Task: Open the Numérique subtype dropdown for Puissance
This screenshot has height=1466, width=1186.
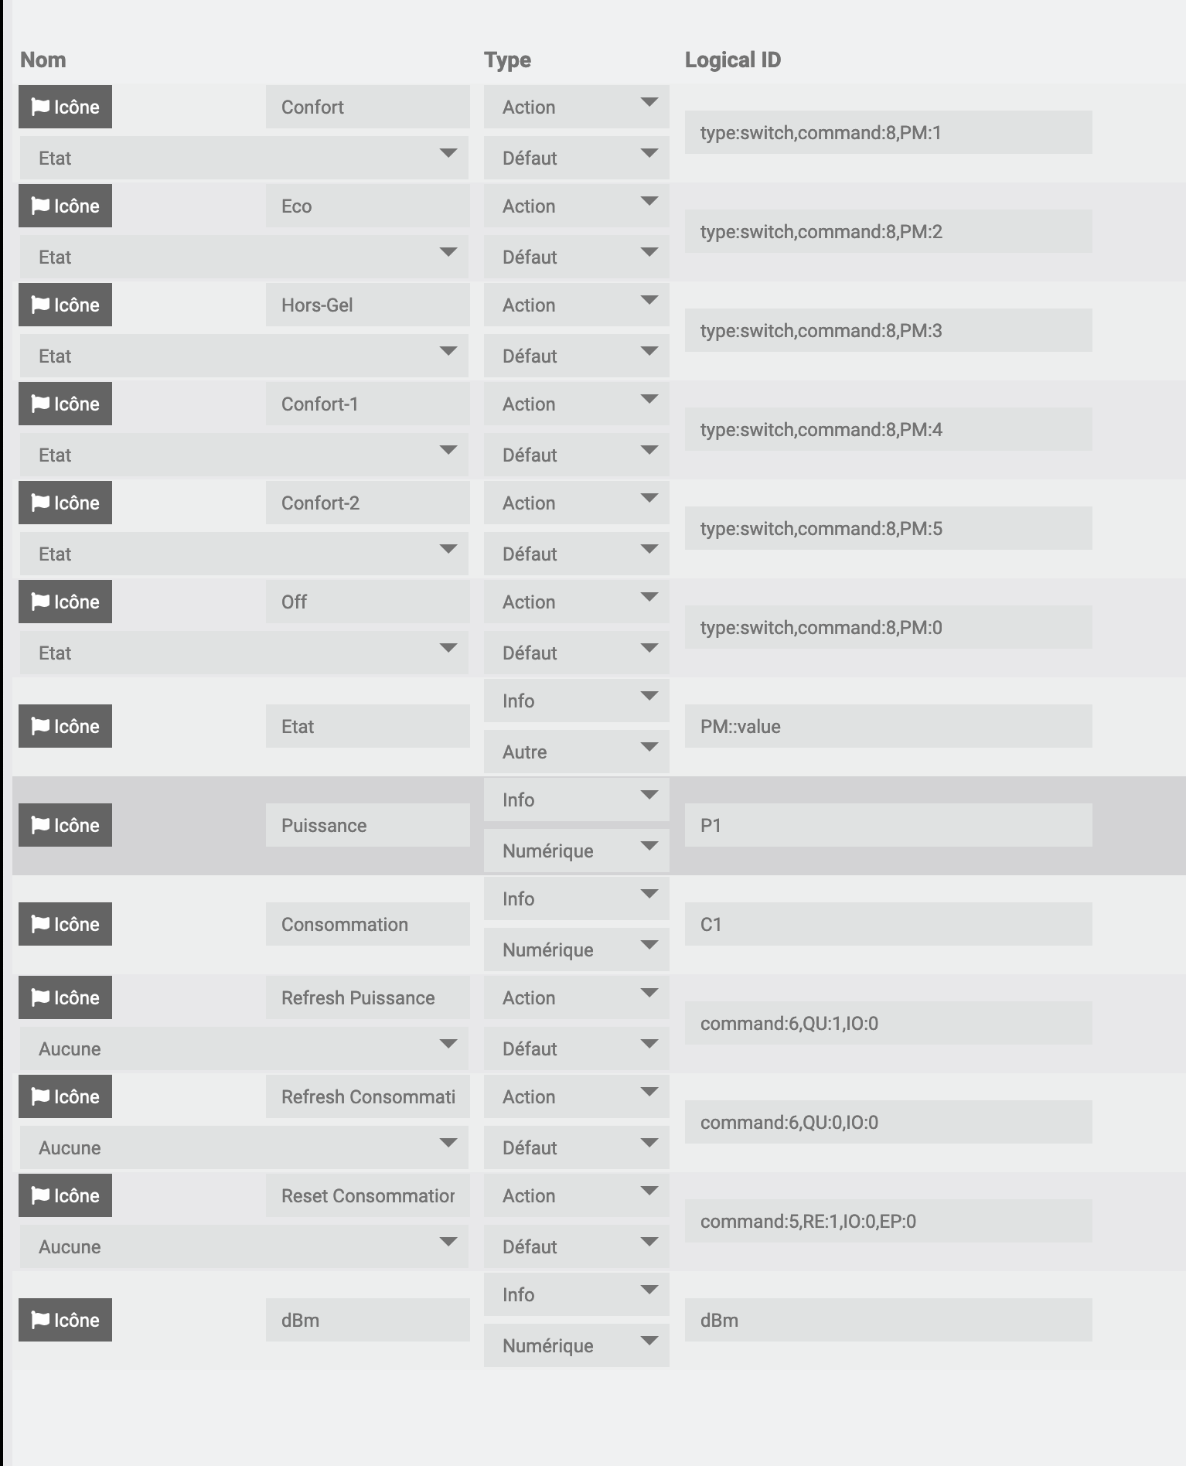Action: click(x=576, y=851)
